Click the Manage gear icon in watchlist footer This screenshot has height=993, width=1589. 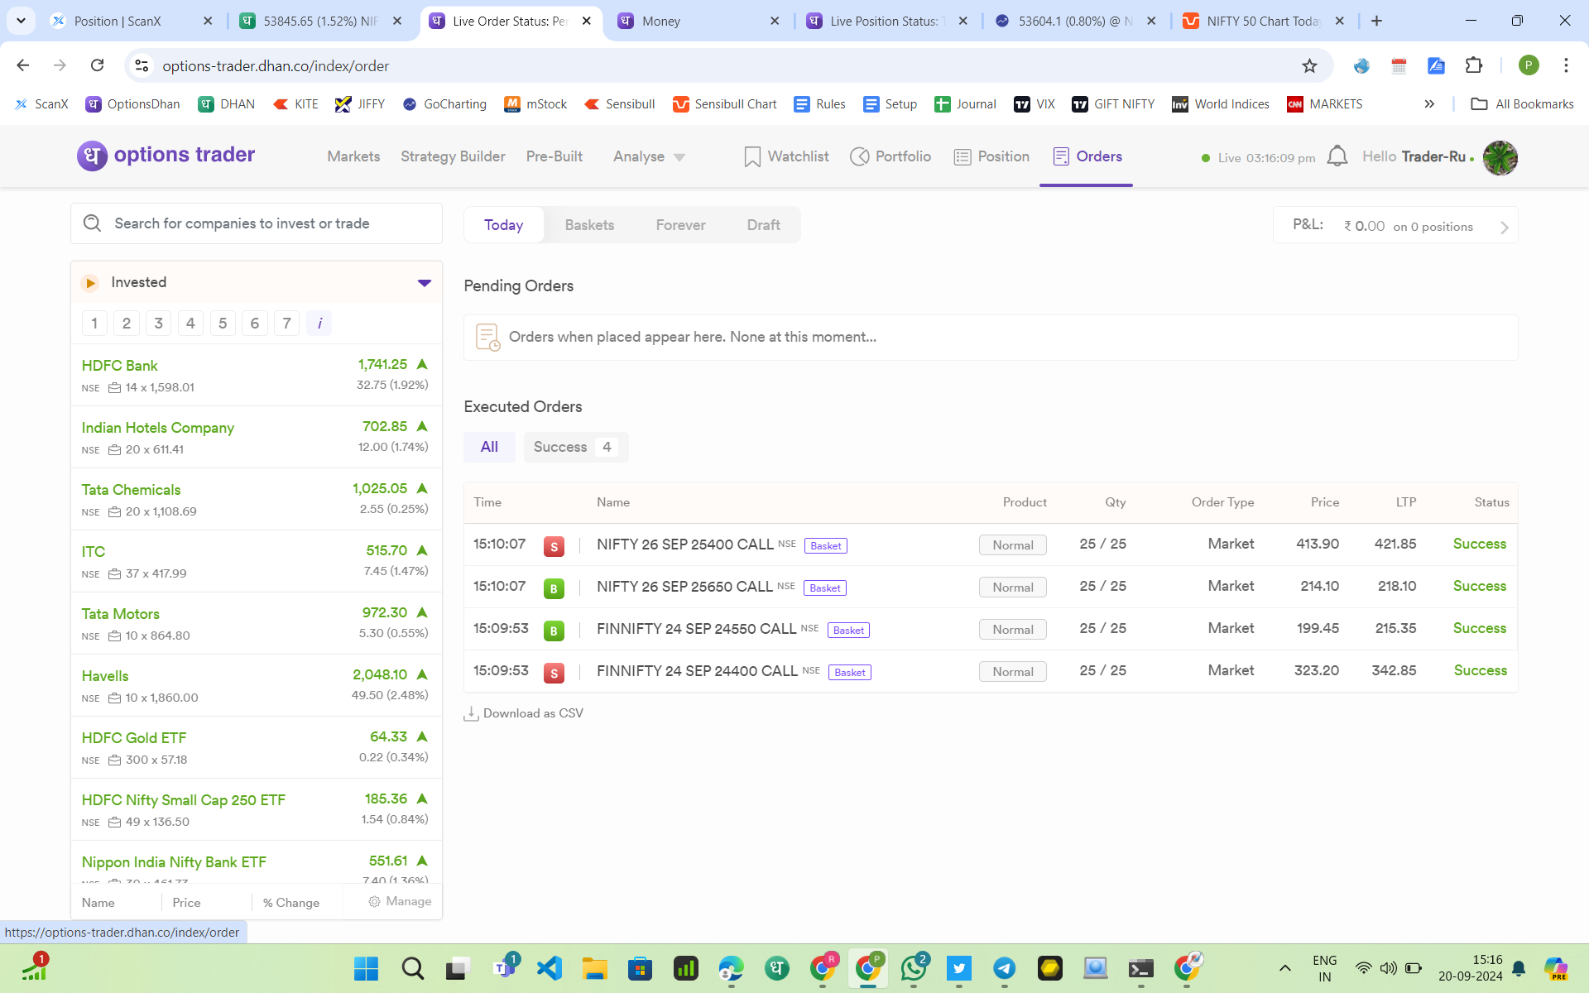[x=374, y=901]
